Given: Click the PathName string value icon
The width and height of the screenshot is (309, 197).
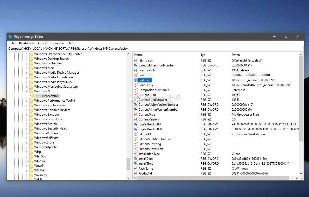Looking at the screenshot, I should [136, 169].
